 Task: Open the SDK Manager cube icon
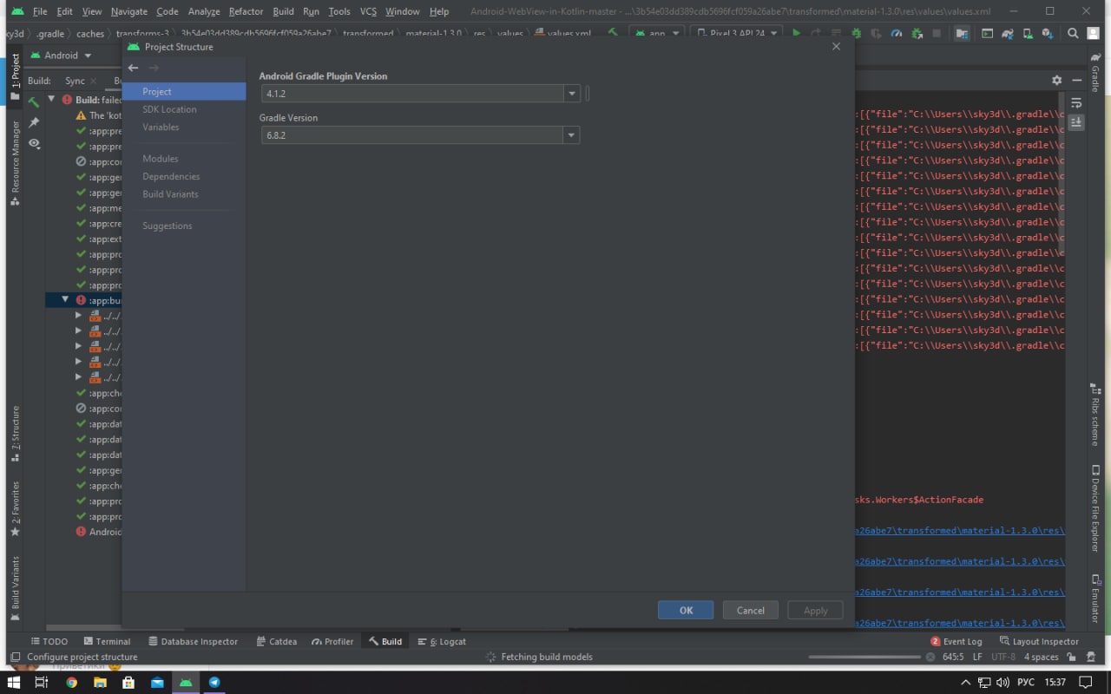click(x=1047, y=33)
